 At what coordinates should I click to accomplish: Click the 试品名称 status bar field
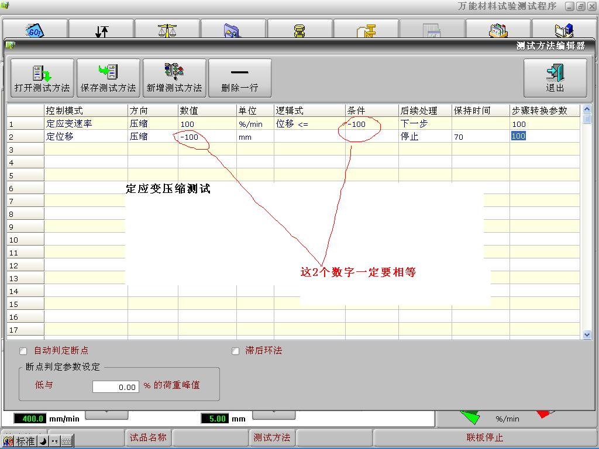tap(148, 437)
